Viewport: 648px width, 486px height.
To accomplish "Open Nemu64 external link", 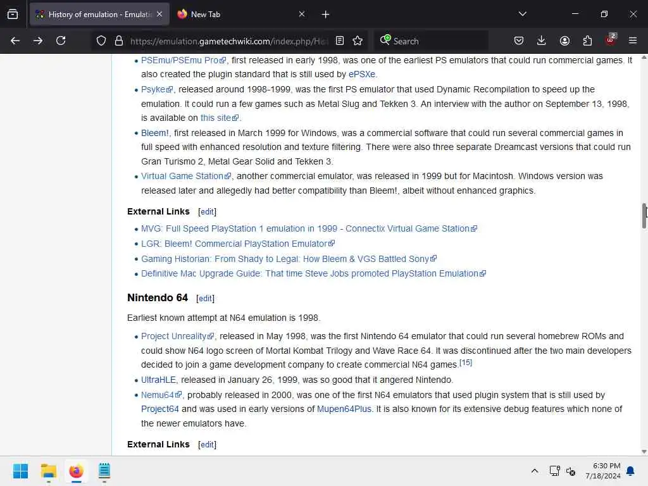I will 161,395.
